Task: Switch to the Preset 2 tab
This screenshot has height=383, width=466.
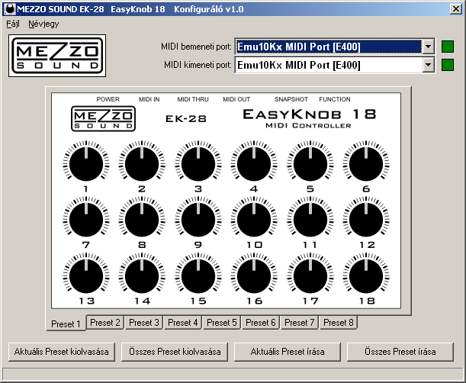Action: (x=105, y=323)
